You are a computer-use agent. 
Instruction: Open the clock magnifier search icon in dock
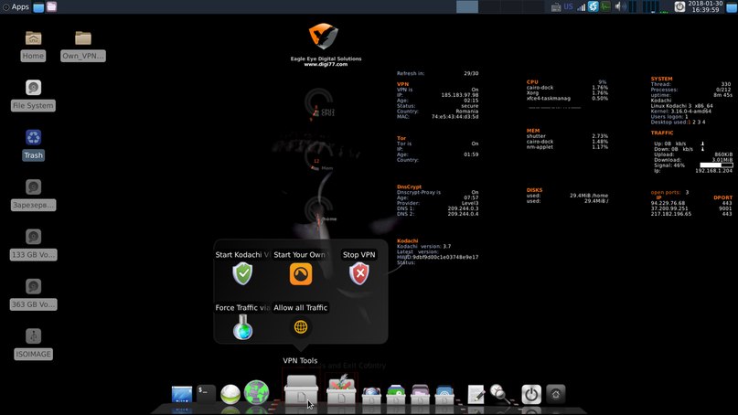[x=500, y=393]
